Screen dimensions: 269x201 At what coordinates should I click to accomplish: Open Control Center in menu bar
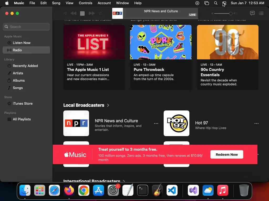[224, 3]
